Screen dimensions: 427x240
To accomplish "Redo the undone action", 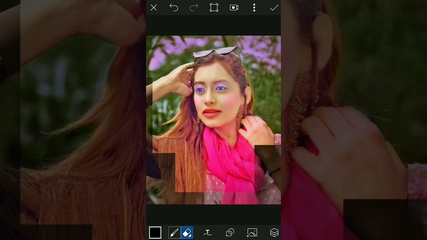I will [x=194, y=8].
